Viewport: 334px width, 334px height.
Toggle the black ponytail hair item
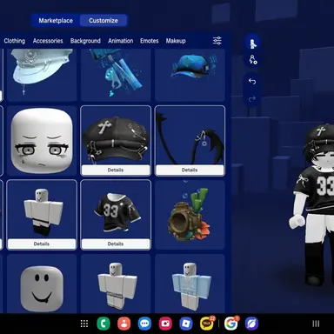click(190, 136)
